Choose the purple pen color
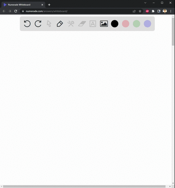175x188 pixels. coord(147,24)
